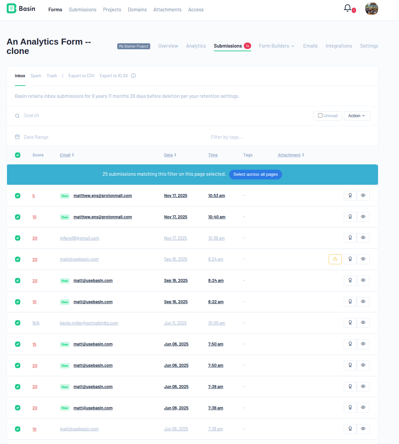Click the eye icon on the first Nov 17 row
The height and width of the screenshot is (444, 399).
pos(363,195)
